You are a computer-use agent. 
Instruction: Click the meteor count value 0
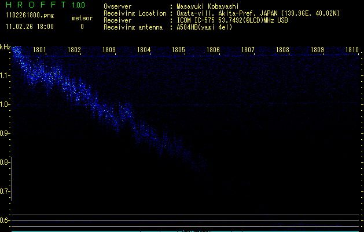point(82,27)
